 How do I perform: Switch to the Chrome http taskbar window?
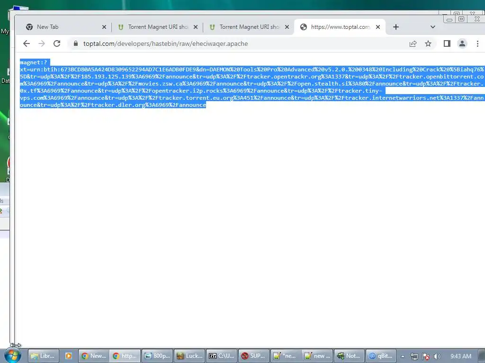(125, 356)
